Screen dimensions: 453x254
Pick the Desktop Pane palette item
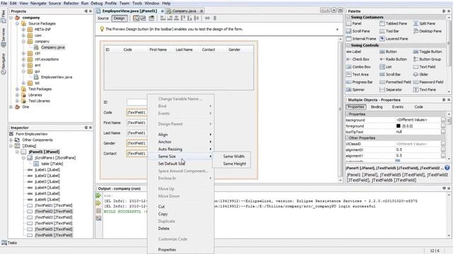coord(428,31)
